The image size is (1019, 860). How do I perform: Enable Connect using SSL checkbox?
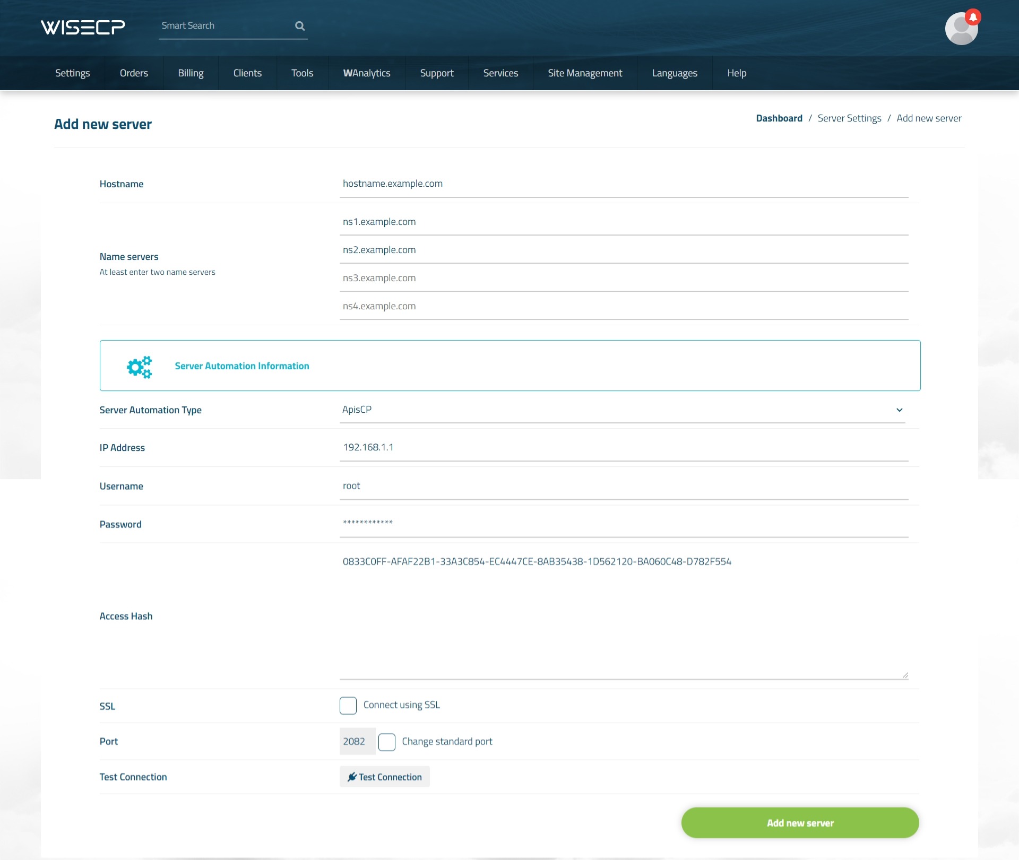348,706
